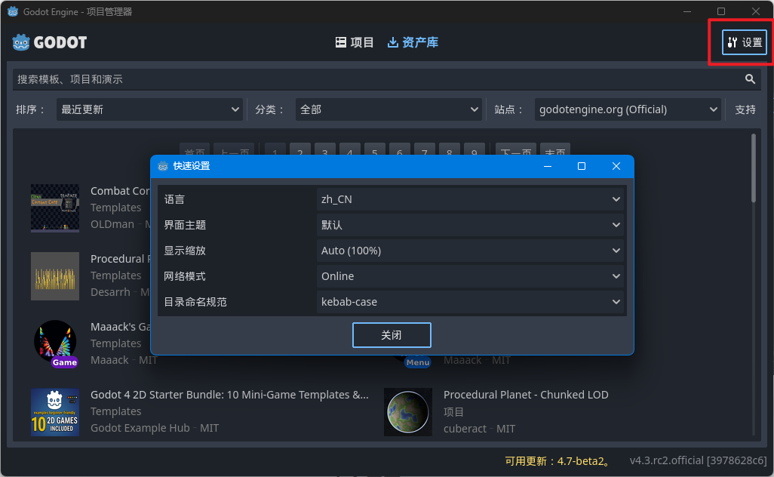Open the Combat Core asset thumbnail
This screenshot has width=774, height=477.
55,208
